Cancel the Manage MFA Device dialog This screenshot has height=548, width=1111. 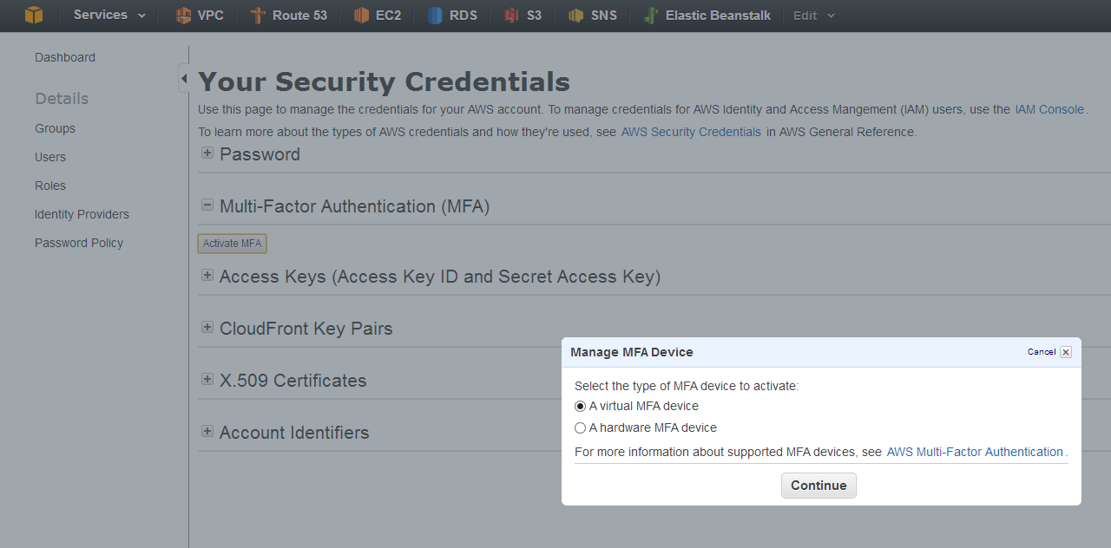pyautogui.click(x=1041, y=352)
